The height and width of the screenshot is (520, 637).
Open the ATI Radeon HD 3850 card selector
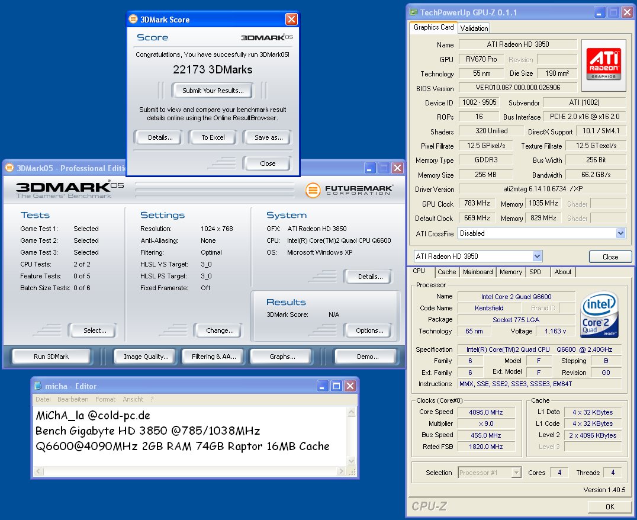tap(537, 256)
